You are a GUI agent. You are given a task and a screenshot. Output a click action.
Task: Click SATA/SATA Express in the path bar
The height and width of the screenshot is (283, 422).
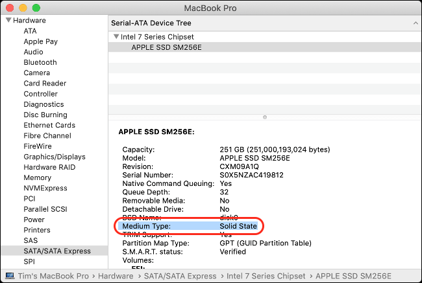tap(180, 276)
